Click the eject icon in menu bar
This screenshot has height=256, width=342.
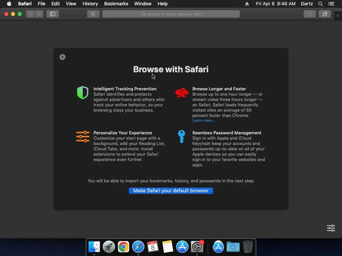[247, 4]
